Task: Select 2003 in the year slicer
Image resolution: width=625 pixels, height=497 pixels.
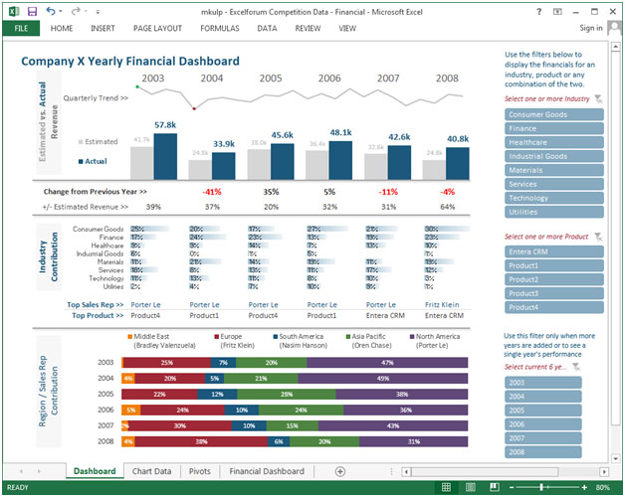Action: (542, 383)
